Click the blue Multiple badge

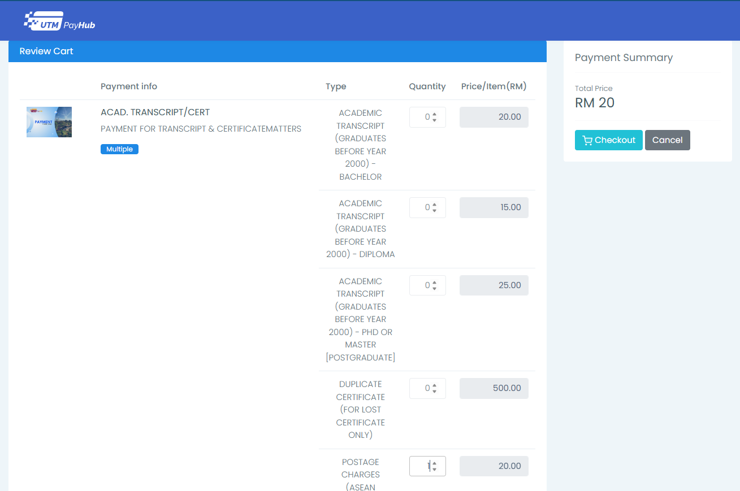[119, 149]
